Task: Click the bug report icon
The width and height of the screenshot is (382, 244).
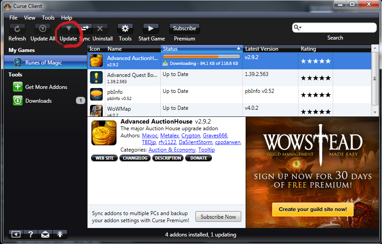Action: click(x=60, y=234)
